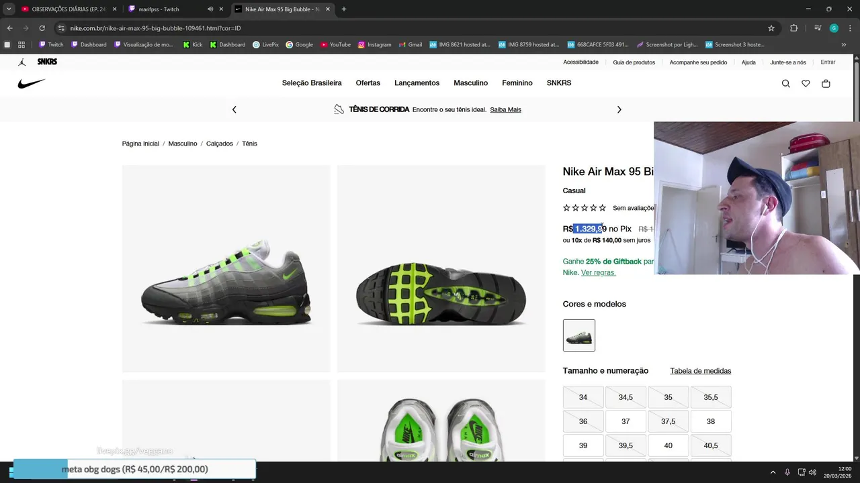Select shoe size 38
This screenshot has width=860, height=483.
[x=711, y=421]
